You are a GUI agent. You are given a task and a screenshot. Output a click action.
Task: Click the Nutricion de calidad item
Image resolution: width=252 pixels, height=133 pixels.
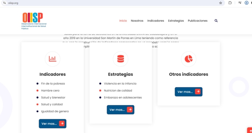tap(118, 90)
